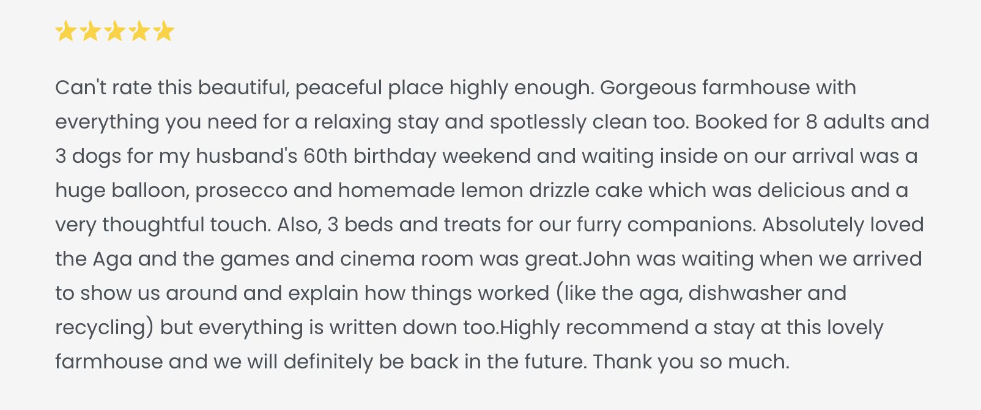Image resolution: width=981 pixels, height=410 pixels.
Task: Click the word "prosecco" in the review
Action: click(x=241, y=190)
